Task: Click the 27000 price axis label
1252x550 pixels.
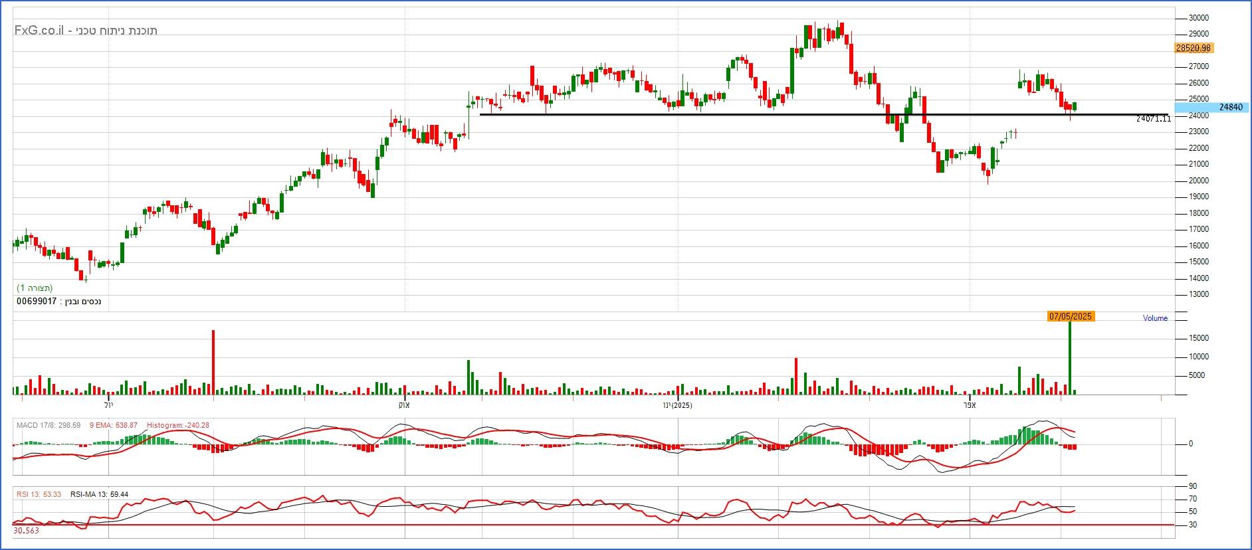Action: pyautogui.click(x=1198, y=67)
